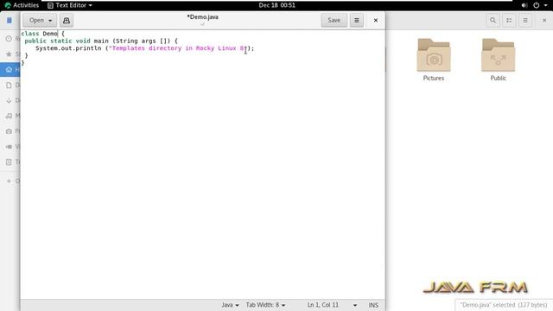Open the Activities overview

point(22,5)
